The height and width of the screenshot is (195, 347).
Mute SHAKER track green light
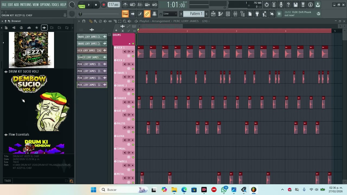(133, 107)
